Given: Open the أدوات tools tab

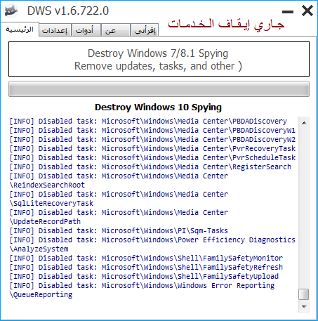Looking at the screenshot, I should click(86, 30).
